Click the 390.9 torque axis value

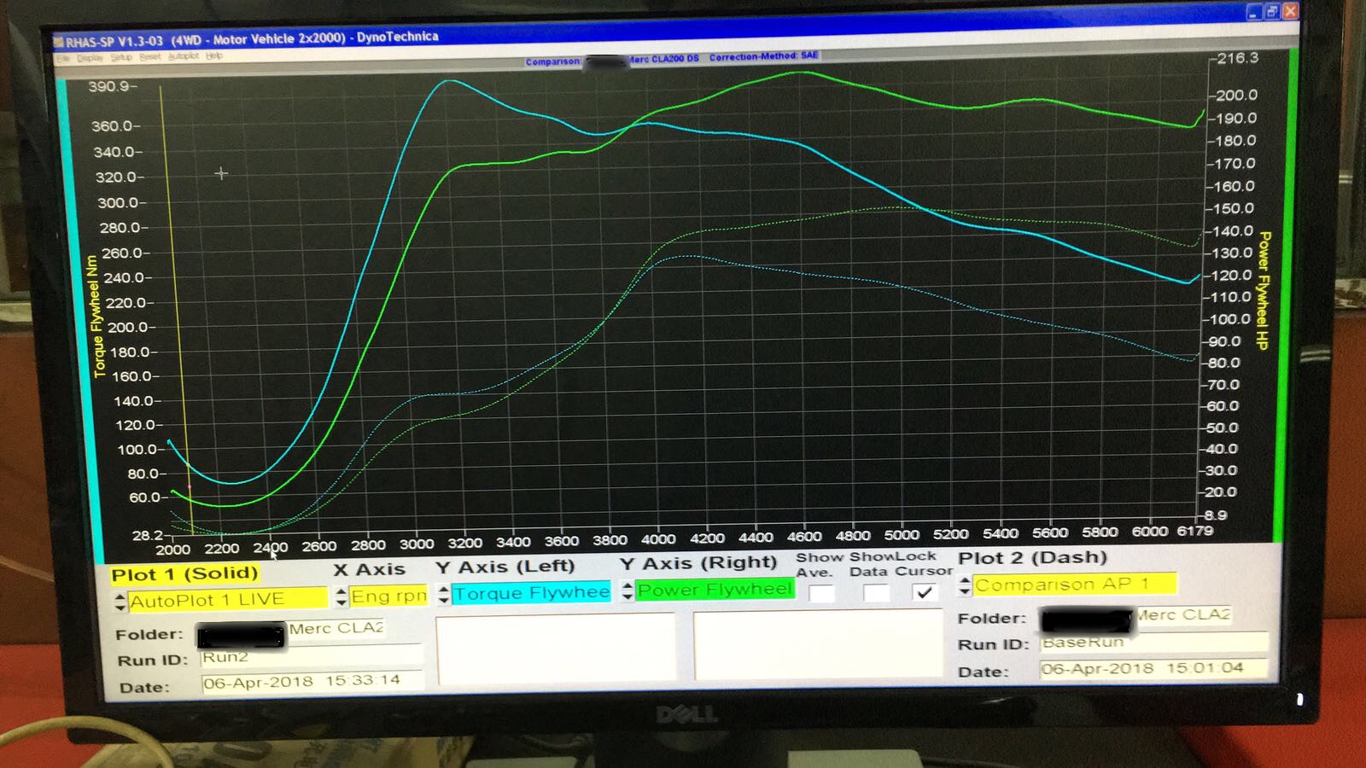[x=108, y=86]
